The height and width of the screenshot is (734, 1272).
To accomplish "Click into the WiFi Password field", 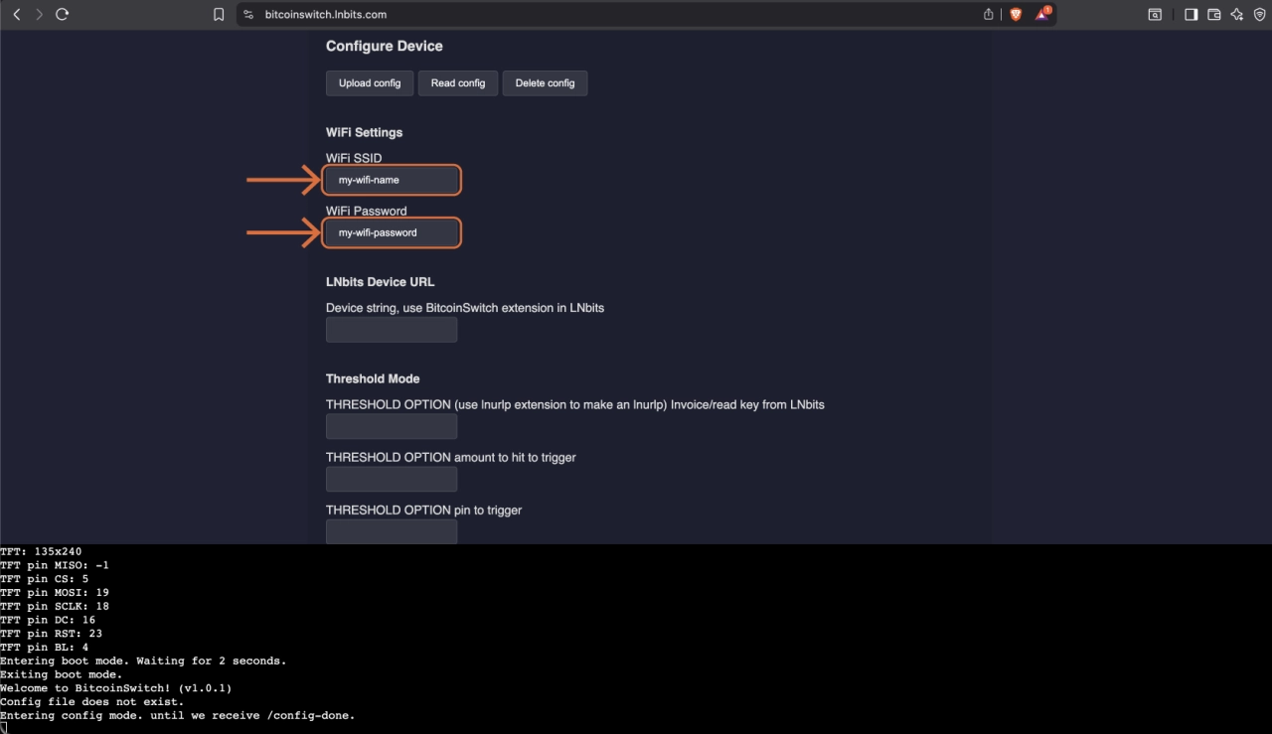I will click(x=392, y=232).
